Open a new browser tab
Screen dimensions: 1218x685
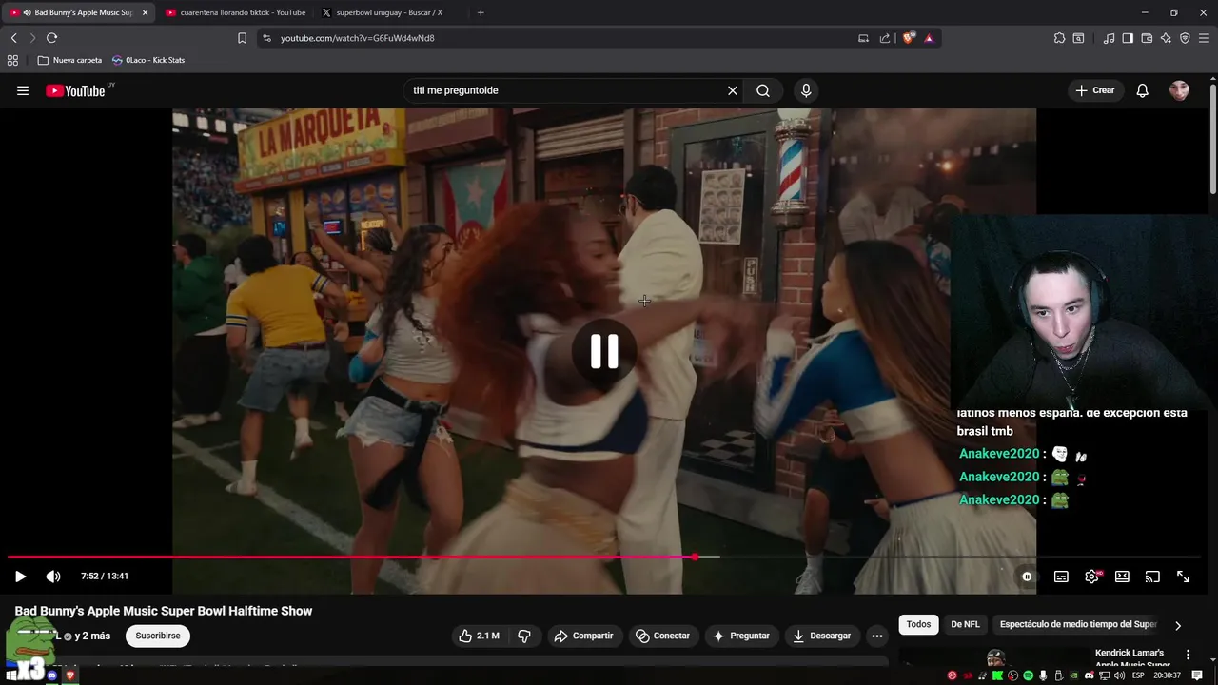[481, 12]
